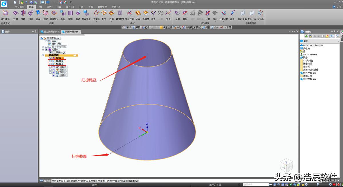Enable the 扫掠 1 feature checkbox
This screenshot has width=343, height=187.
[51, 67]
